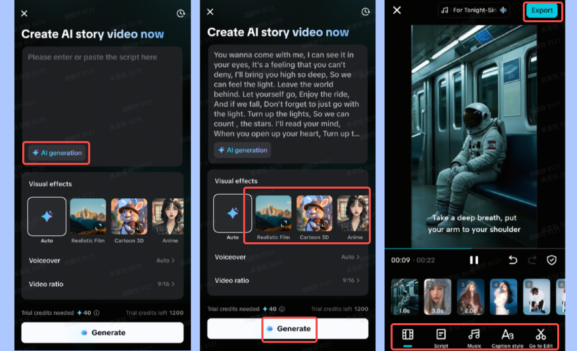This screenshot has width=577, height=351.
Task: Select clip 4 thumbnail
Action: pyautogui.click(x=504, y=297)
